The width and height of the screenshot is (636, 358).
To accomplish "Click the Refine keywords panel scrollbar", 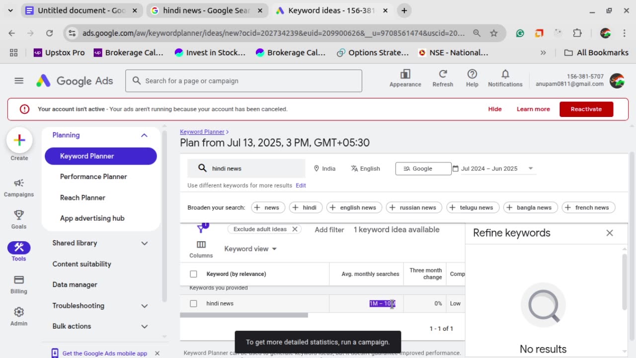I will 625,281.
